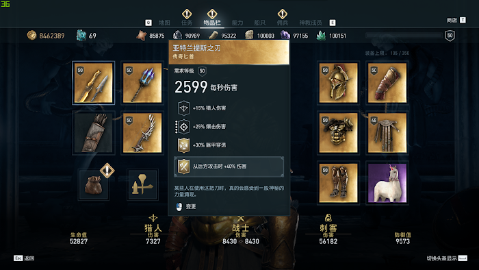
Task: Switch to the 地图 tab
Action: [x=164, y=23]
